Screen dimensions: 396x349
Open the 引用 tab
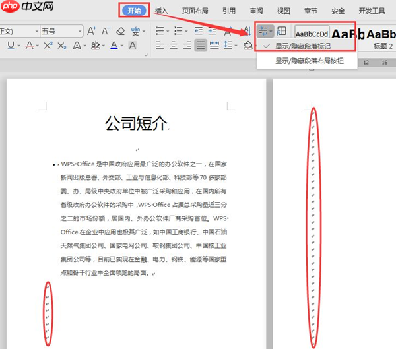229,11
